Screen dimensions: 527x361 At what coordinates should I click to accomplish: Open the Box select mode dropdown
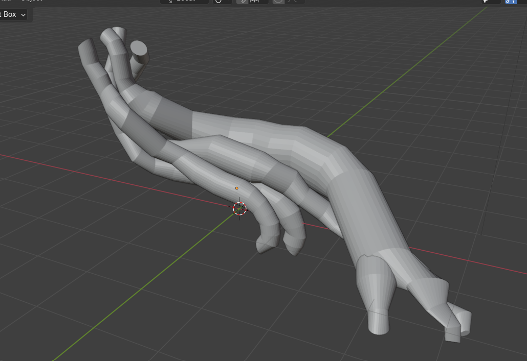tap(13, 14)
